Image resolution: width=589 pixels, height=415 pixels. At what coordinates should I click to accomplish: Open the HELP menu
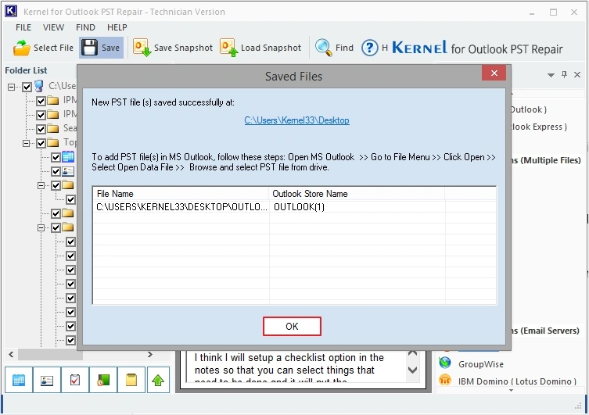coord(117,27)
